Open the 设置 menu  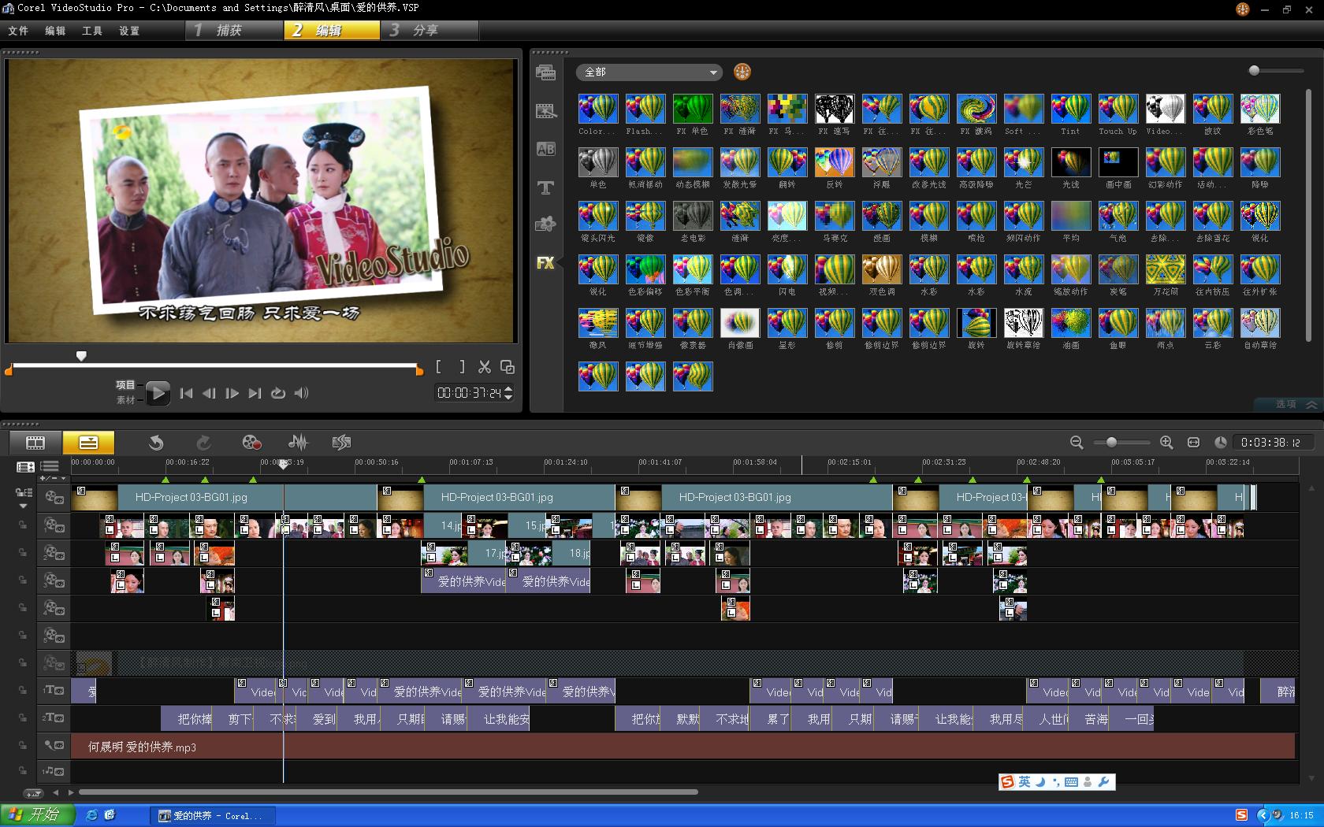click(129, 31)
